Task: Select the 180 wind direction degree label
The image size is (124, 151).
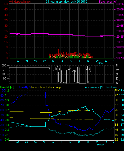Action: 4,74
